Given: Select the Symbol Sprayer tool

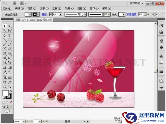Looking at the screenshot, I should pyautogui.click(x=4, y=77).
